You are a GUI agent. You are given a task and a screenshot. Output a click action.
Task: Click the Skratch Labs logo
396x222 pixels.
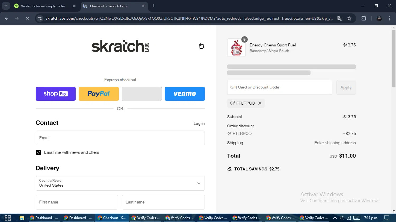tap(120, 46)
